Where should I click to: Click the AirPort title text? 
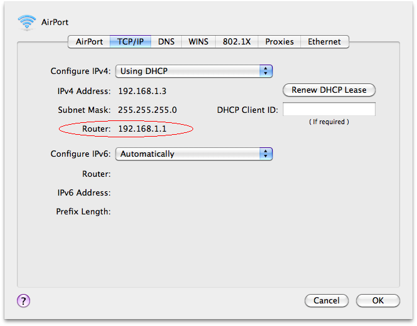(x=55, y=22)
